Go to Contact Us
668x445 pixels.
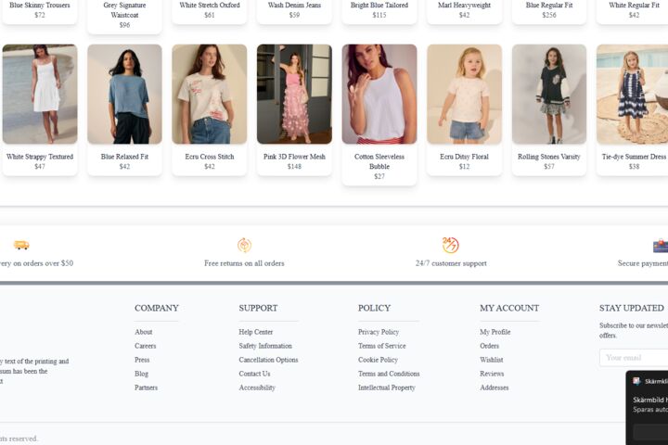[254, 374]
